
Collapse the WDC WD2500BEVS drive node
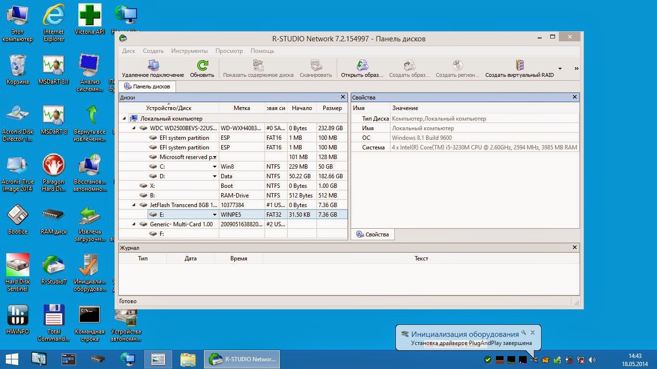(134, 128)
